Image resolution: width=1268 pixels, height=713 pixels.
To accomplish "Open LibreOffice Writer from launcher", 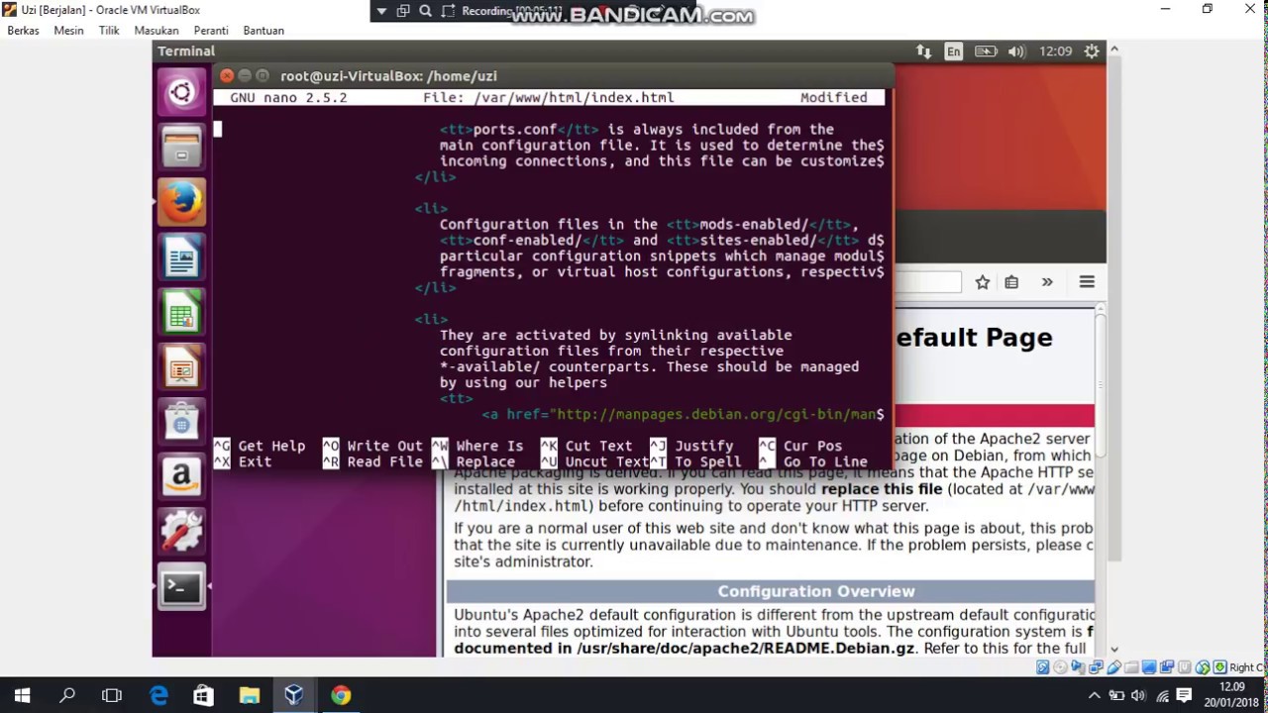I will (181, 258).
